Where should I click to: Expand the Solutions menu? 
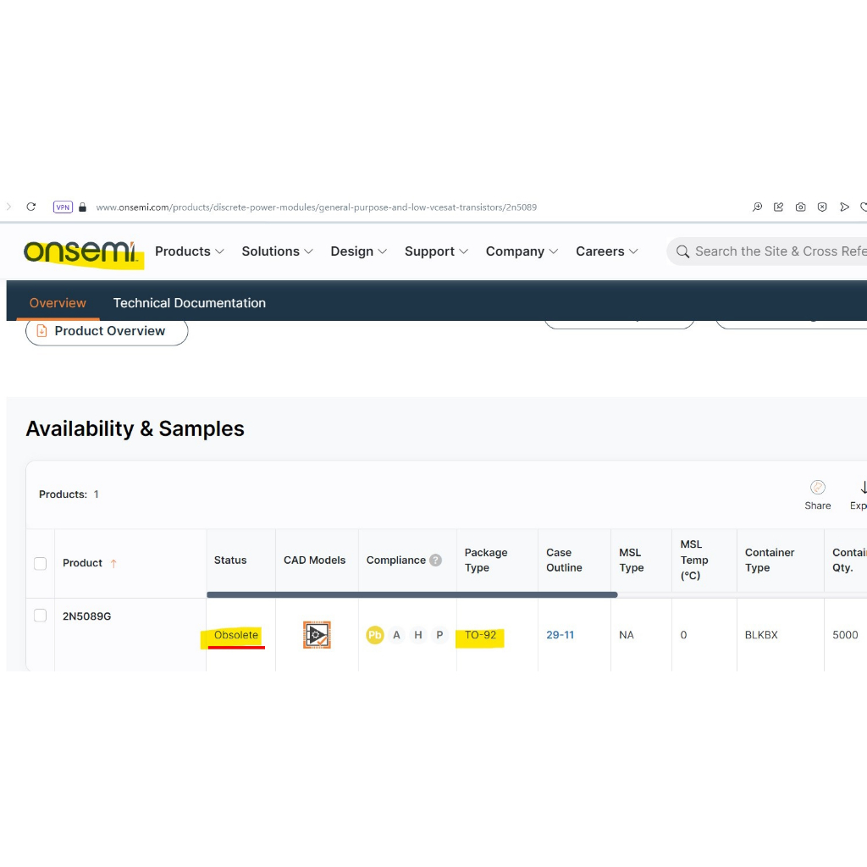tap(277, 251)
